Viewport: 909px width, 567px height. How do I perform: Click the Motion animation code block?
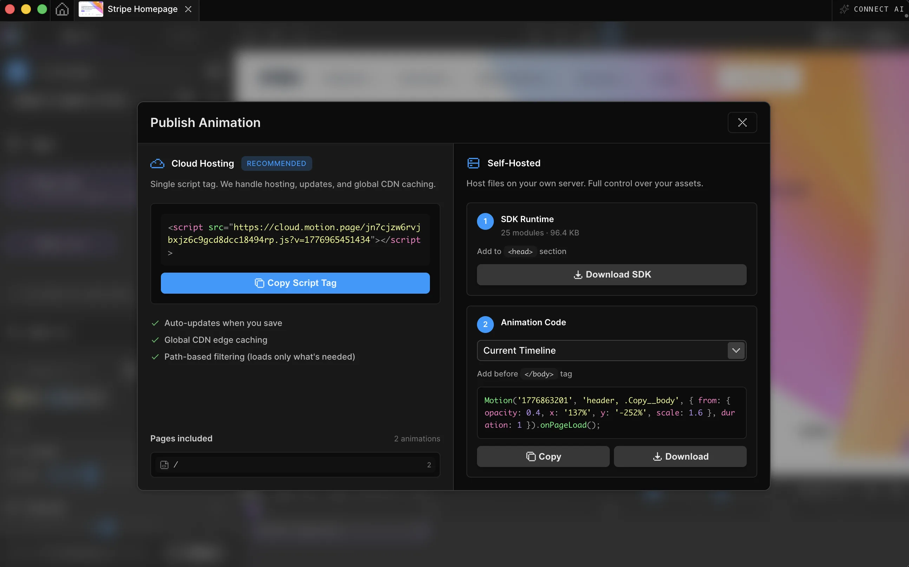(612, 413)
